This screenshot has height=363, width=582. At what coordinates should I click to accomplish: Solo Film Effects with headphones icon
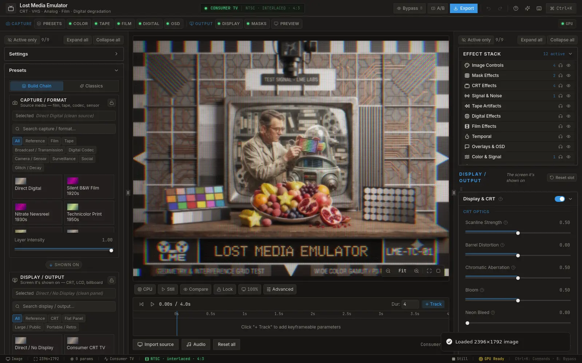pyautogui.click(x=561, y=126)
